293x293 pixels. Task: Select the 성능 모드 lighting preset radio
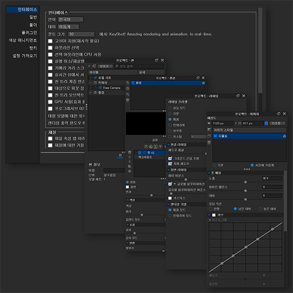click(170, 108)
